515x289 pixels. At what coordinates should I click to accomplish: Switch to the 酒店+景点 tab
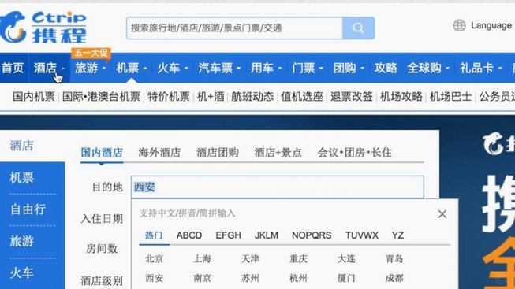[x=278, y=153]
